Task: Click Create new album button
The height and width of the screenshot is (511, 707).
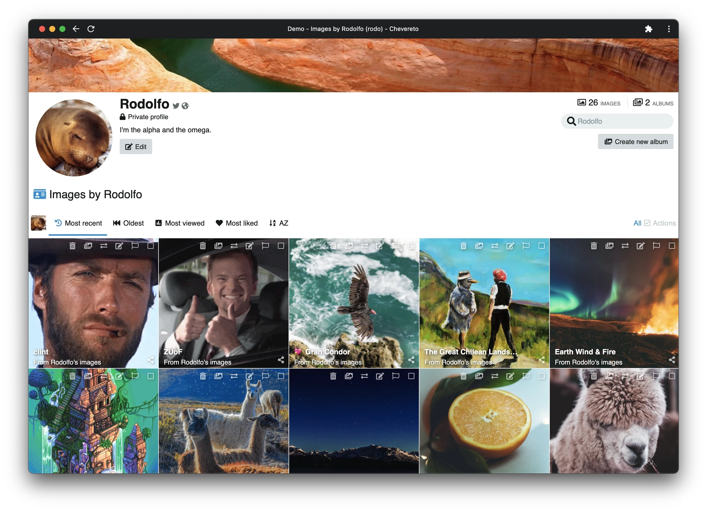Action: point(635,142)
